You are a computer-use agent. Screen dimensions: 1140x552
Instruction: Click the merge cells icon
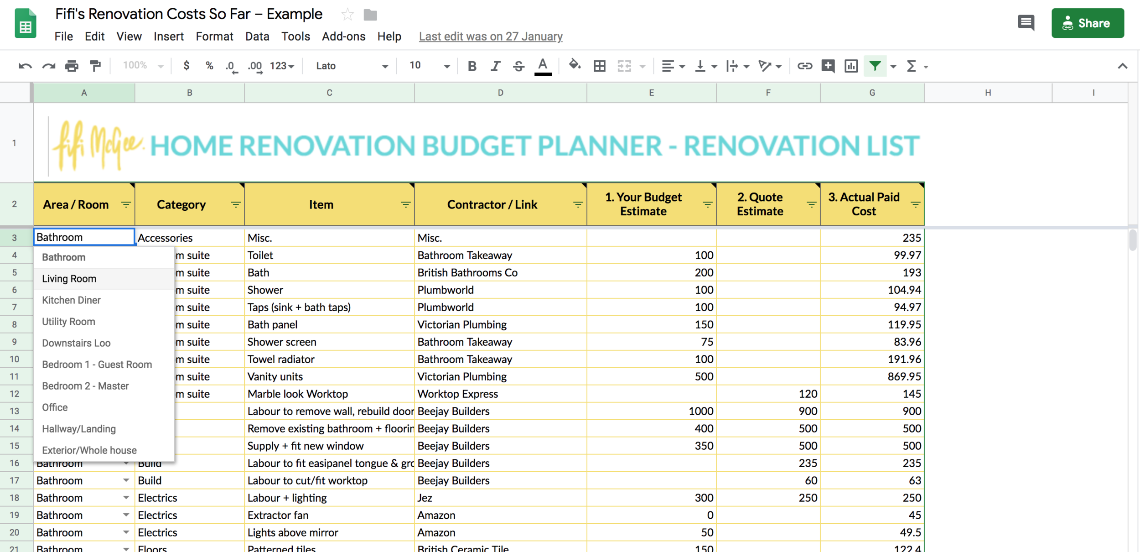[624, 66]
